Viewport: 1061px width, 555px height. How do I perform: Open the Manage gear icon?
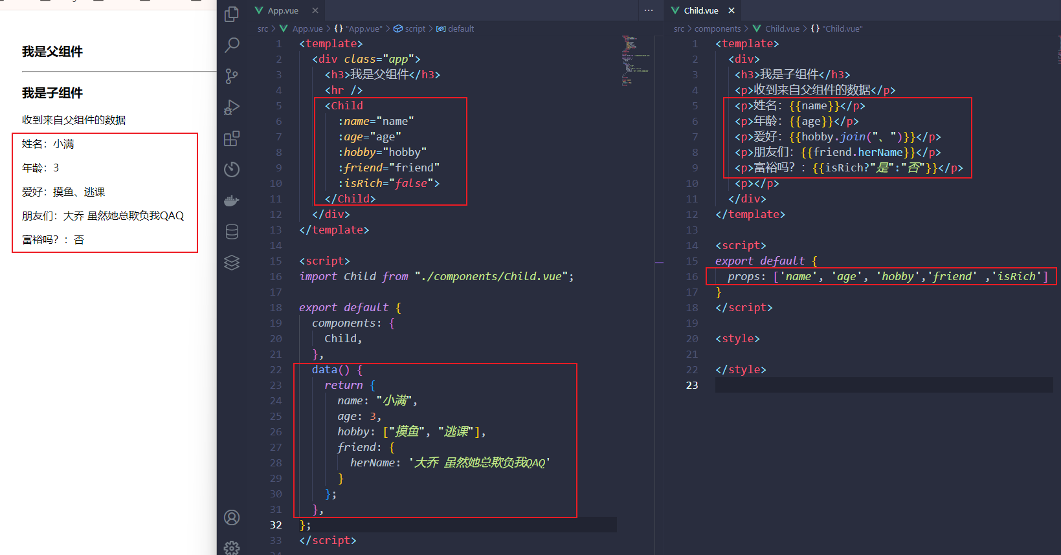(232, 547)
